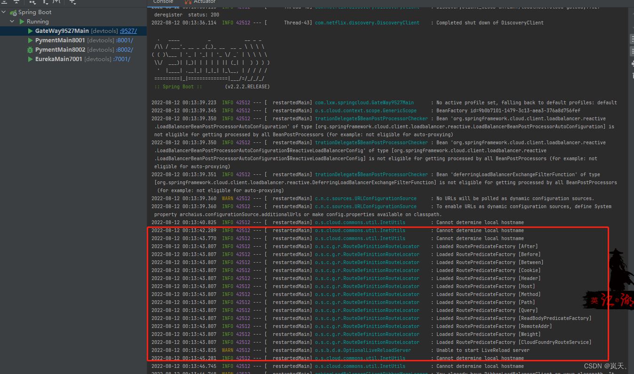Open the :8002/ port link
The height and width of the screenshot is (374, 634).
click(125, 50)
